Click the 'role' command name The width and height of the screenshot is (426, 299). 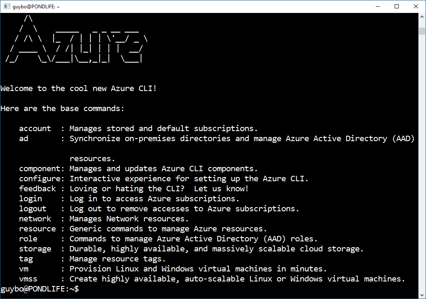pyautogui.click(x=28, y=239)
